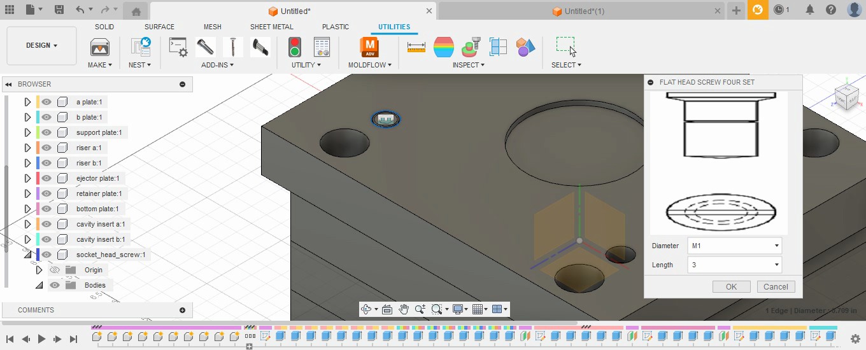
Task: Confirm the screw dialog with OK
Action: [732, 286]
